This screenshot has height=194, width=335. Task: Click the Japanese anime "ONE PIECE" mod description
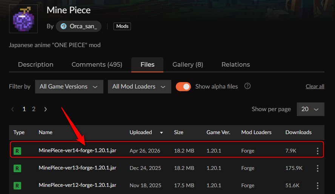tap(55, 45)
